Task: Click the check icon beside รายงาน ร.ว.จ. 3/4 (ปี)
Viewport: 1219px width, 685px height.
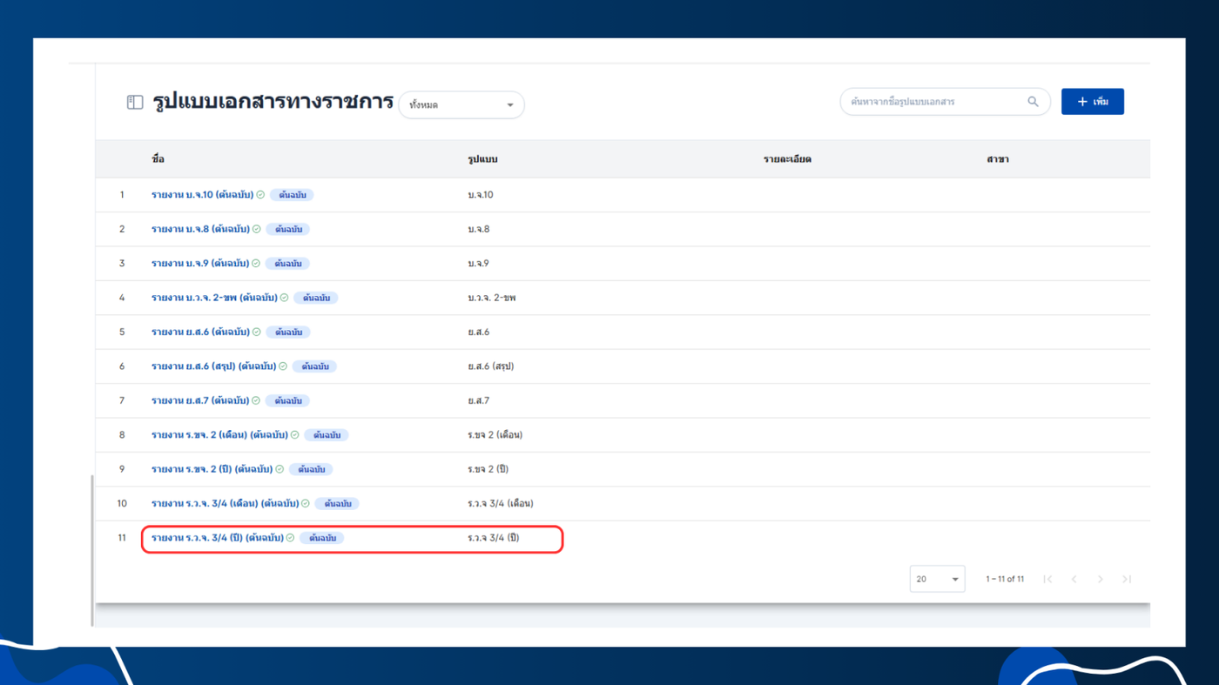Action: tap(291, 538)
